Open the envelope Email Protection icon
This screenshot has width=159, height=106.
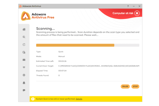[x=24, y=60]
